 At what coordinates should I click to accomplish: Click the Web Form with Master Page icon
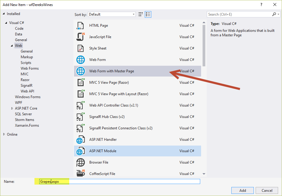click(x=80, y=71)
